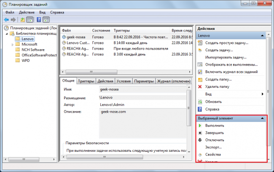Collapse the Выбранный элемент section
The image size is (274, 172).
click(263, 119)
